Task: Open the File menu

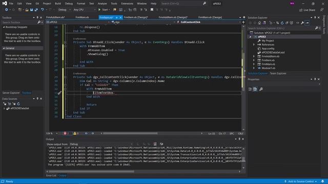Action: 11,4
